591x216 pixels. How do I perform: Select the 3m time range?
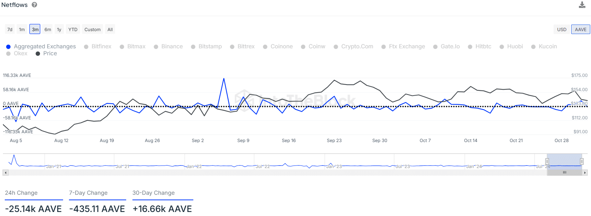tap(35, 29)
